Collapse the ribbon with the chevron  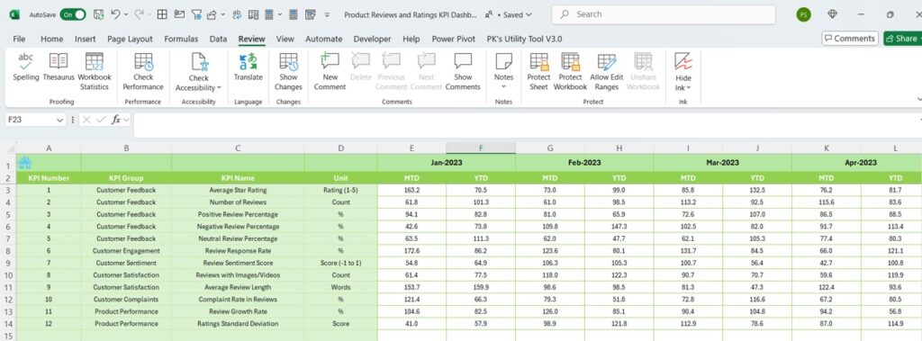tap(918, 99)
